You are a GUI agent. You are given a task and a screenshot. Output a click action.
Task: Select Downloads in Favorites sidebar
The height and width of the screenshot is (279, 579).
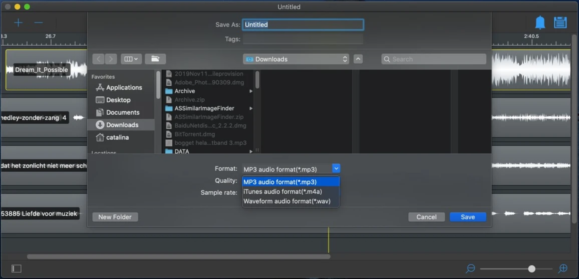[121, 125]
